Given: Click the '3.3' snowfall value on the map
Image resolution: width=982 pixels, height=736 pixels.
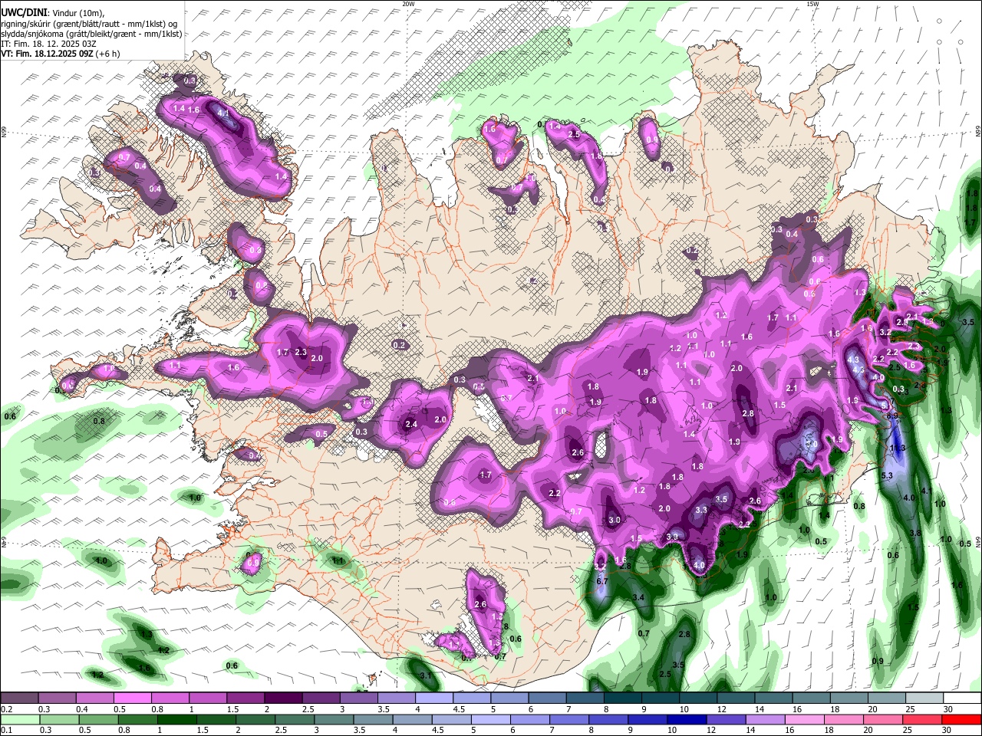Looking at the screenshot, I should coord(701,510).
